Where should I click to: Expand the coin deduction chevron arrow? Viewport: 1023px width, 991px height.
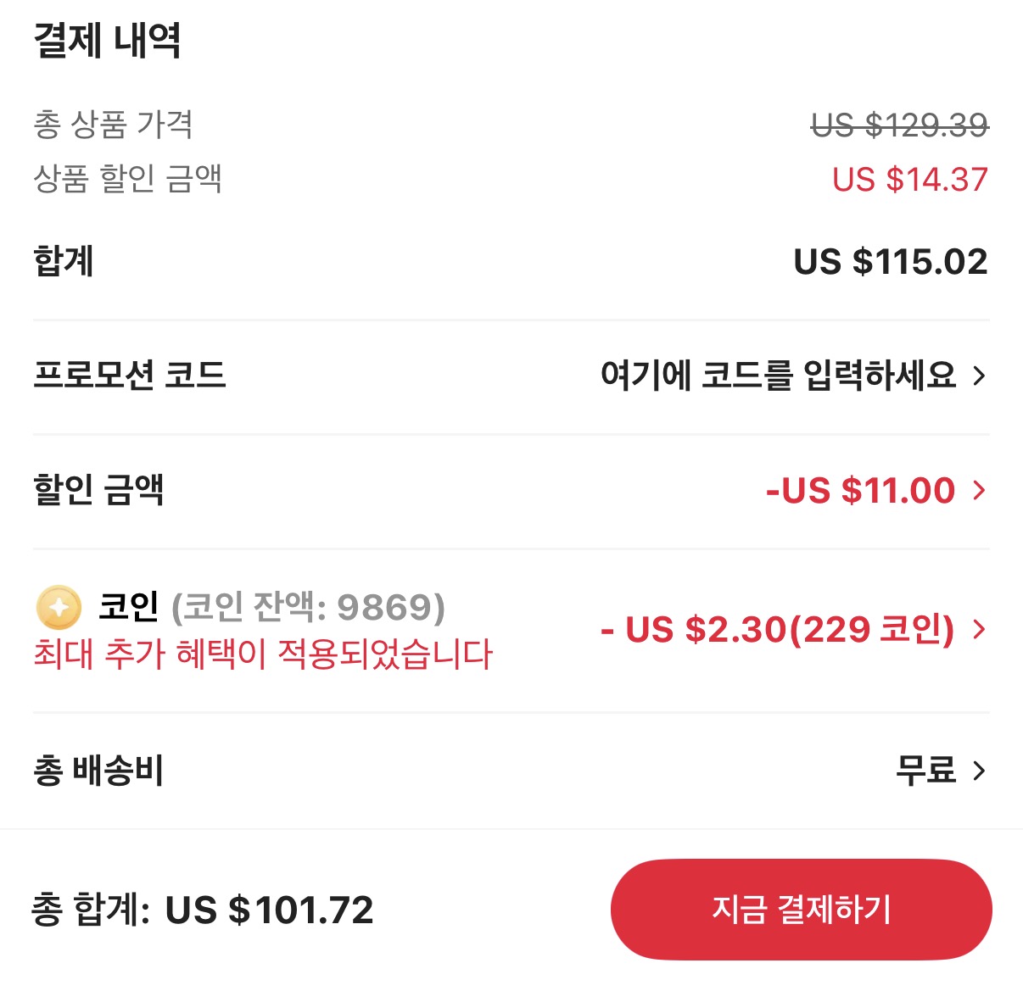980,629
